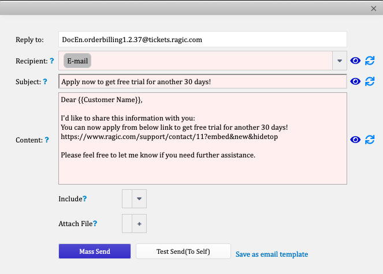Focus the Reply to address field
383x274 pixels.
pyautogui.click(x=203, y=40)
